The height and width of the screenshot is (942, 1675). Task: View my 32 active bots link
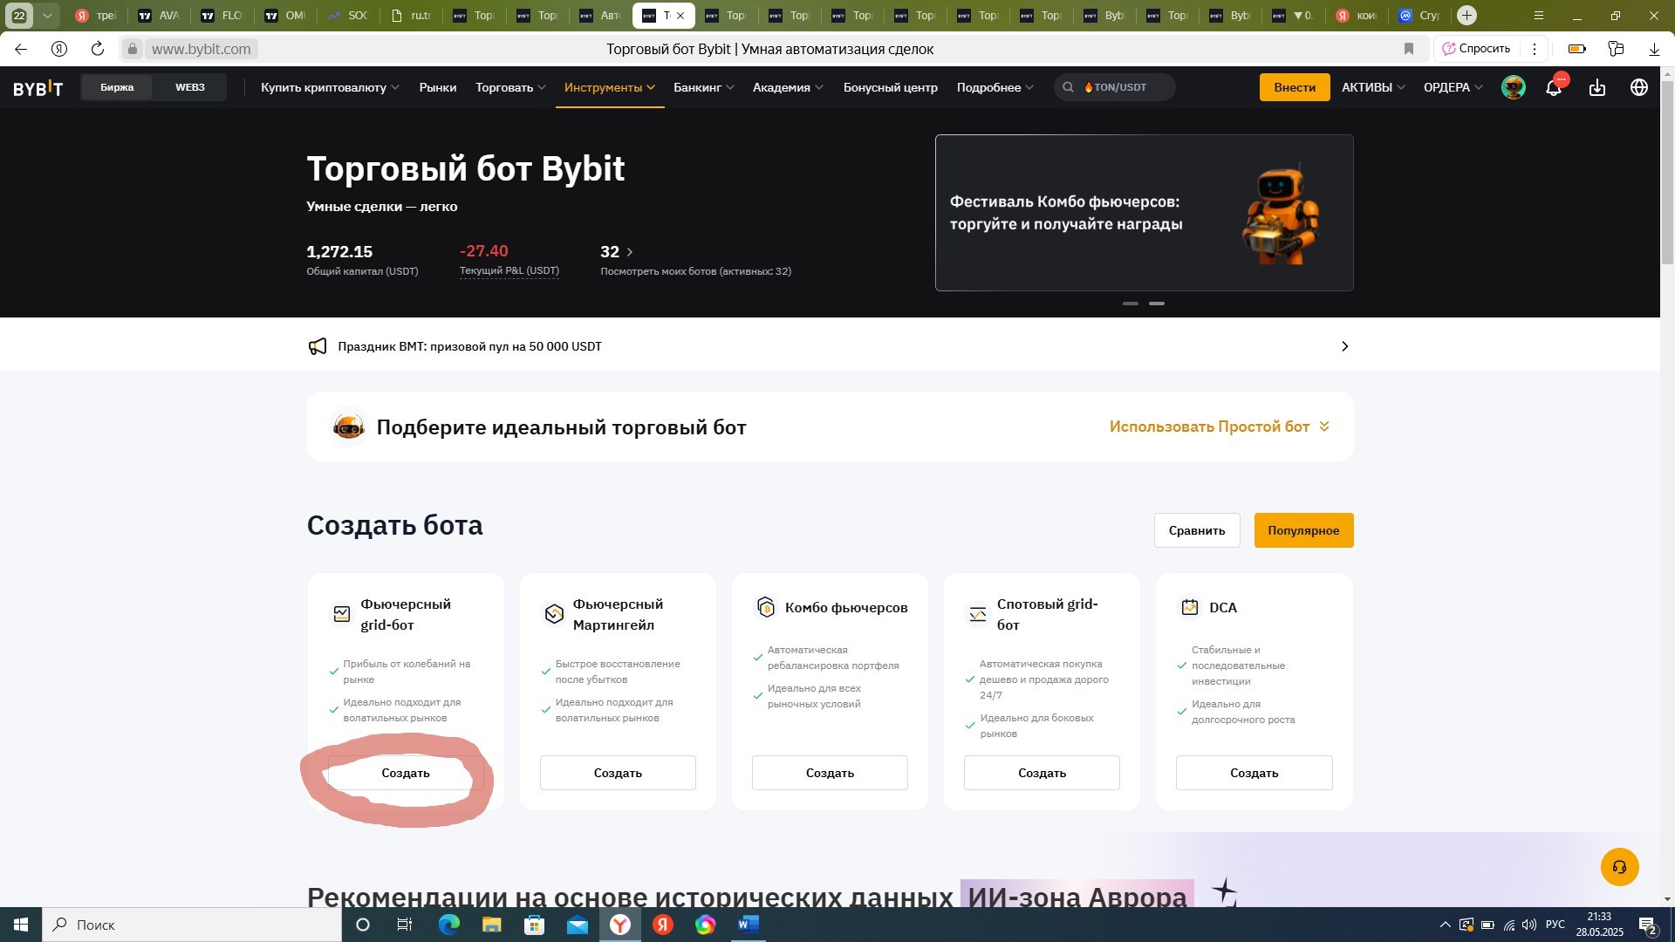(695, 261)
